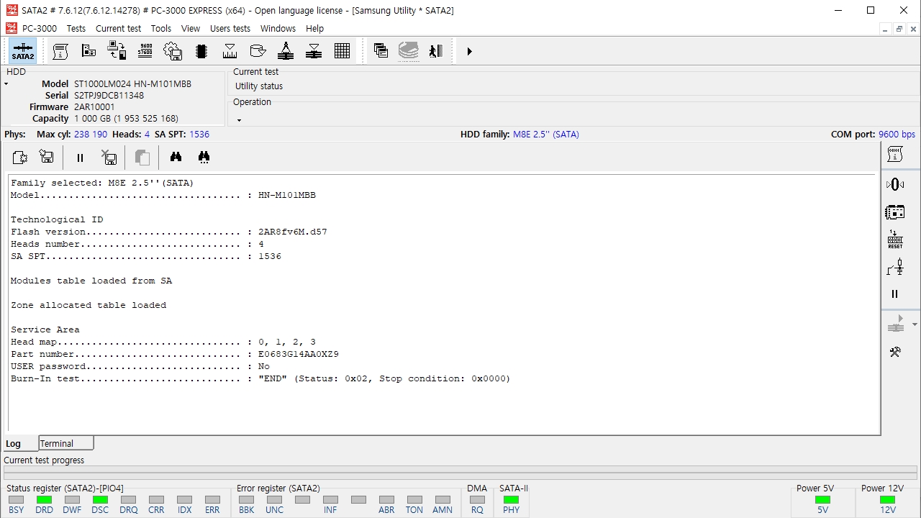This screenshot has height=518, width=921.
Task: Open the Current test menu
Action: click(119, 29)
